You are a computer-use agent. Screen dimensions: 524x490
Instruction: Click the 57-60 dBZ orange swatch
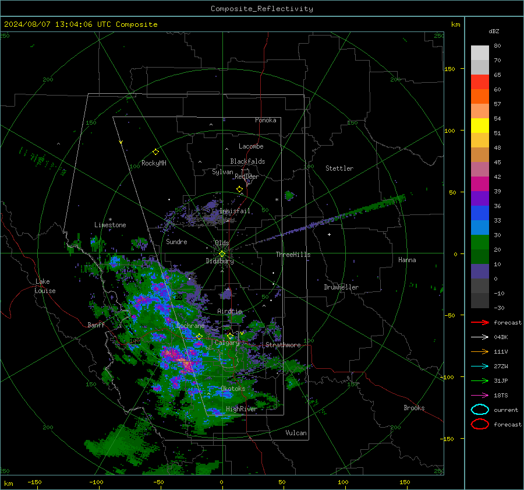click(480, 97)
